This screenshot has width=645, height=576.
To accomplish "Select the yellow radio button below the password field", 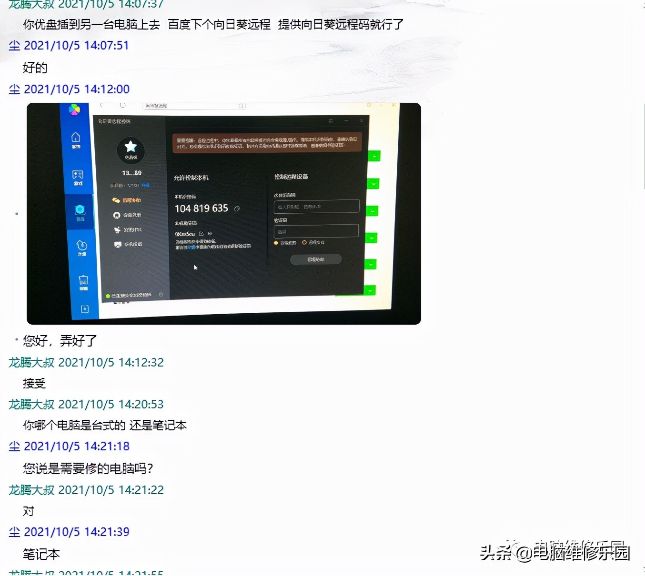I will click(x=276, y=243).
